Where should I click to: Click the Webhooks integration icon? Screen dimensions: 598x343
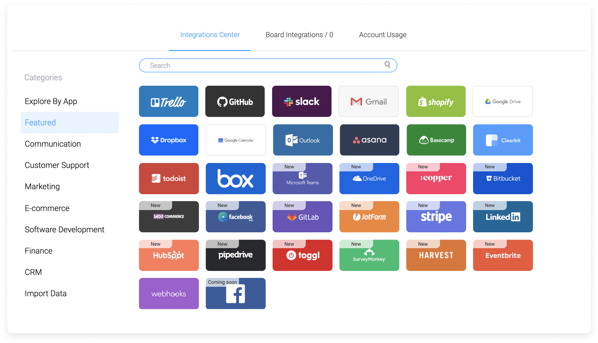[169, 293]
